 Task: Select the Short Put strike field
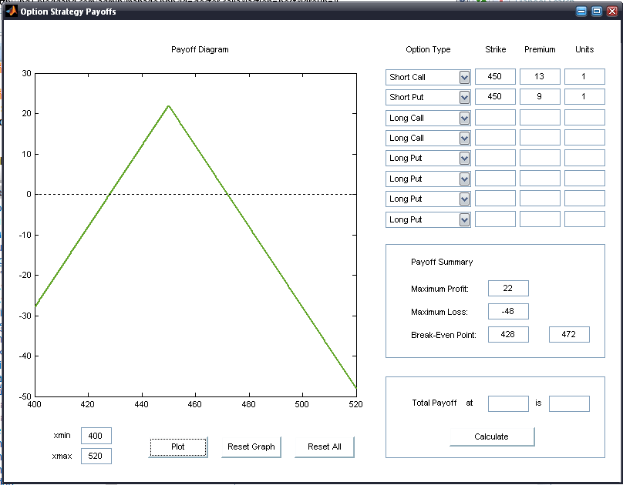[495, 97]
